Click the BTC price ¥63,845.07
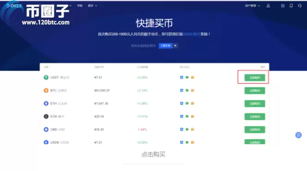The image size is (307, 171). click(x=102, y=91)
